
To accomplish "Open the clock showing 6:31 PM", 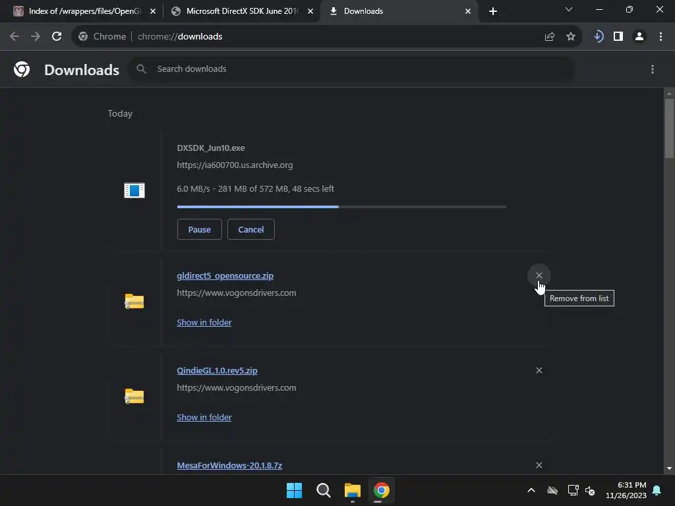I will click(626, 490).
